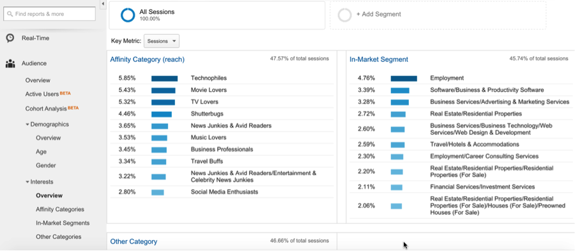The width and height of the screenshot is (575, 251).
Task: Click the Other Category heading link
Action: pos(134,242)
